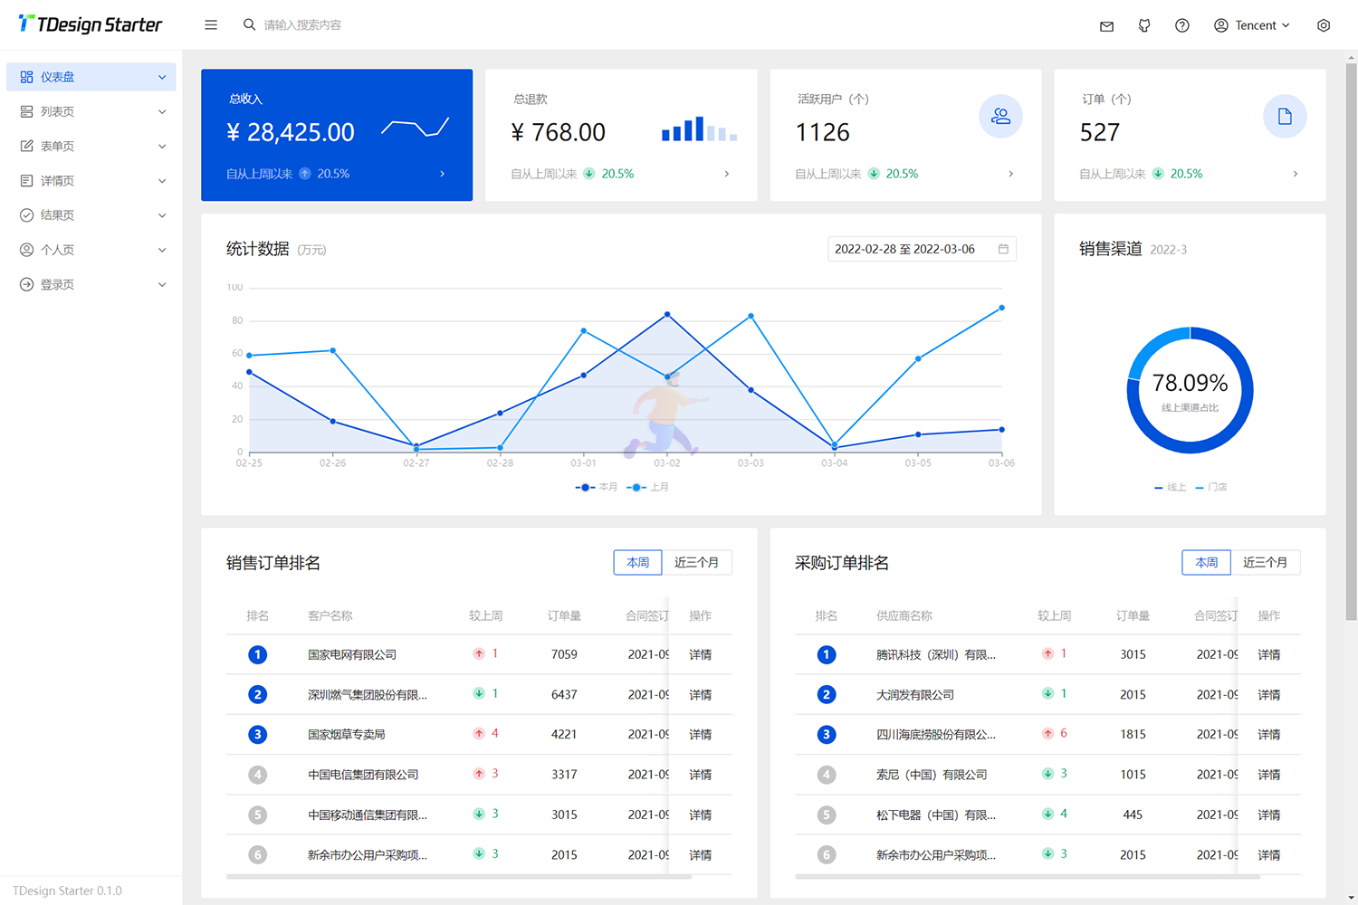Open the 个人页 menu item
The width and height of the screenshot is (1358, 905).
point(91,250)
